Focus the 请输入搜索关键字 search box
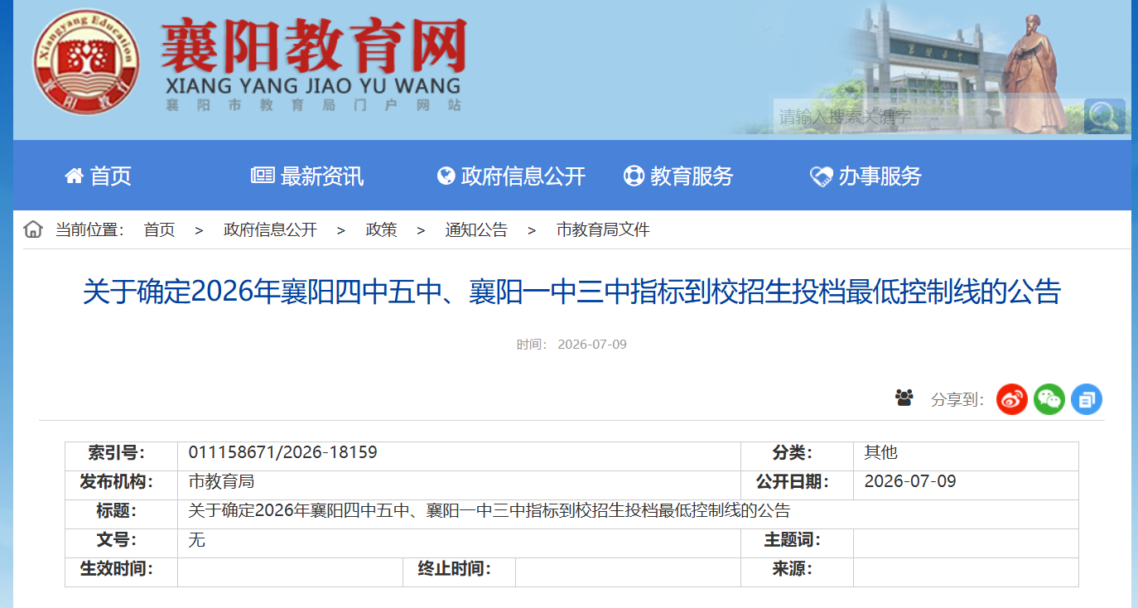Screen dimensions: 1138x608 click(x=928, y=116)
